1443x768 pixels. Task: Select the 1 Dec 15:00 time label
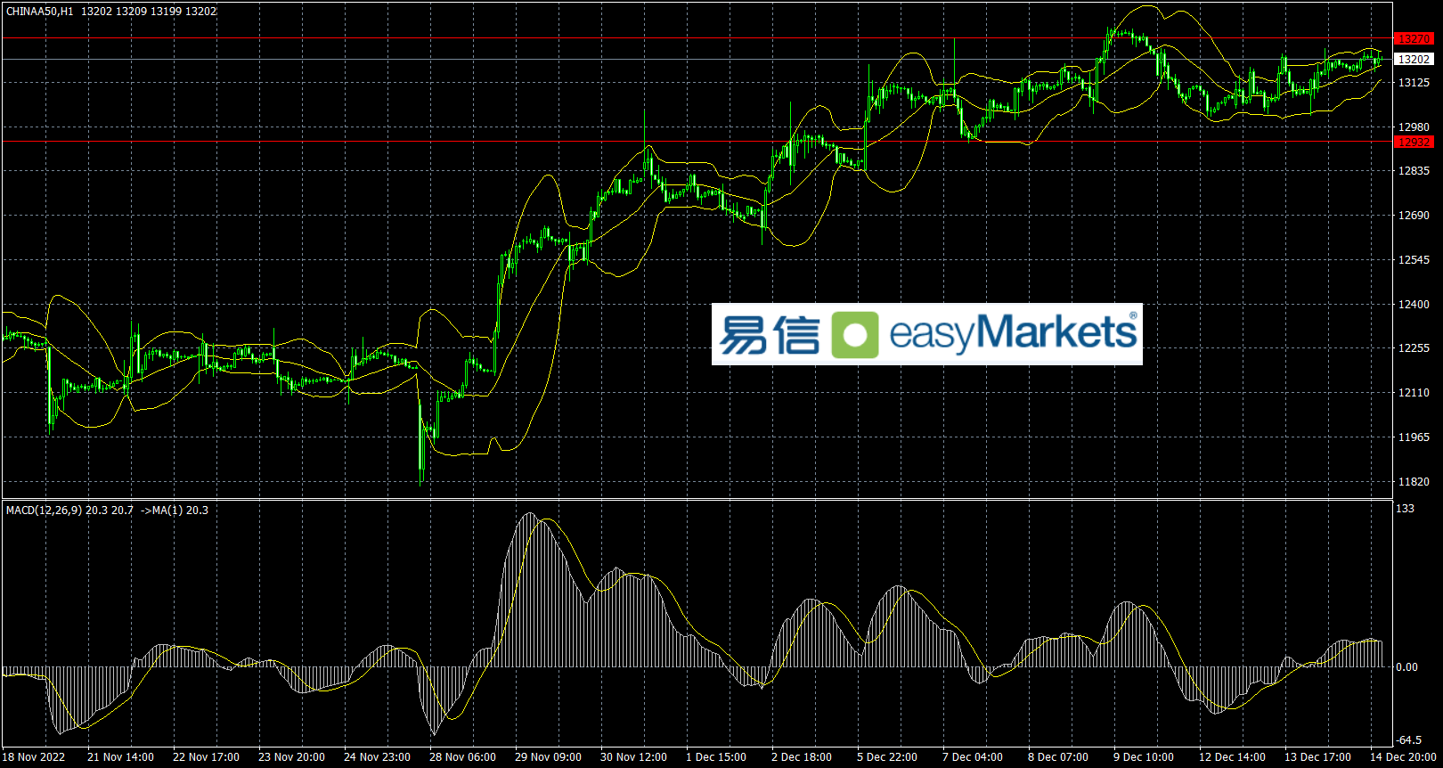point(716,757)
